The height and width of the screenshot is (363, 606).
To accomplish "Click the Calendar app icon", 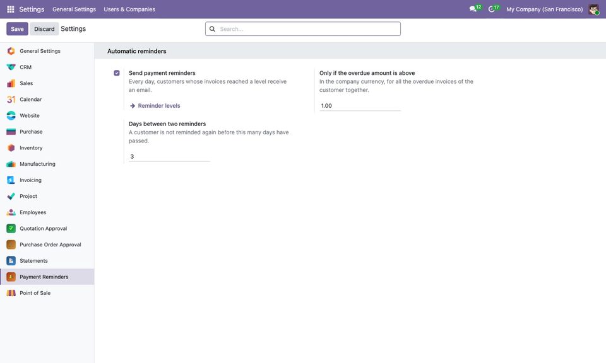I will point(11,100).
